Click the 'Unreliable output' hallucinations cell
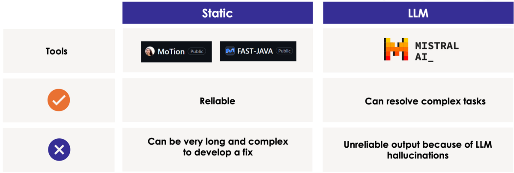 click(418, 150)
